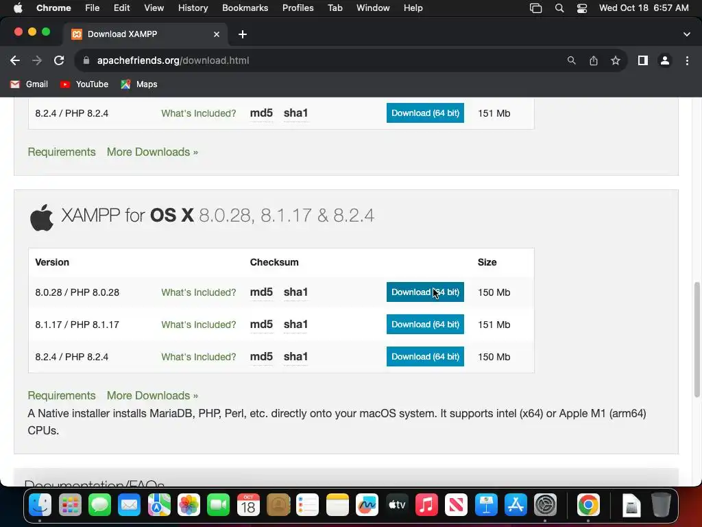Open the File menu
Image resolution: width=702 pixels, height=527 pixels.
coord(93,8)
